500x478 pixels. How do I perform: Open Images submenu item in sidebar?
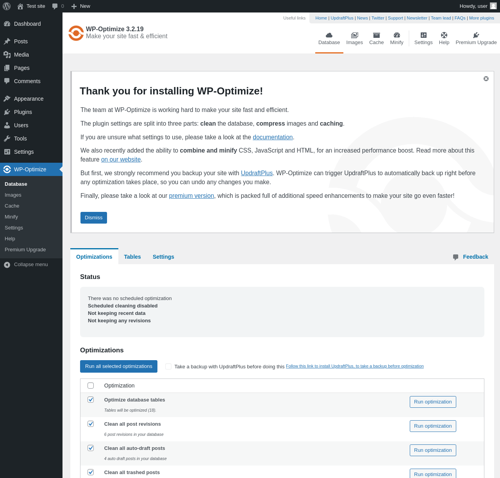13,195
